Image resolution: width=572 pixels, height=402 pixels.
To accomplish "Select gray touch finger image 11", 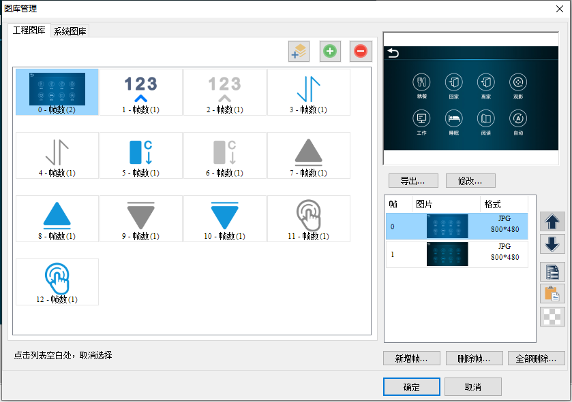I will (x=309, y=218).
